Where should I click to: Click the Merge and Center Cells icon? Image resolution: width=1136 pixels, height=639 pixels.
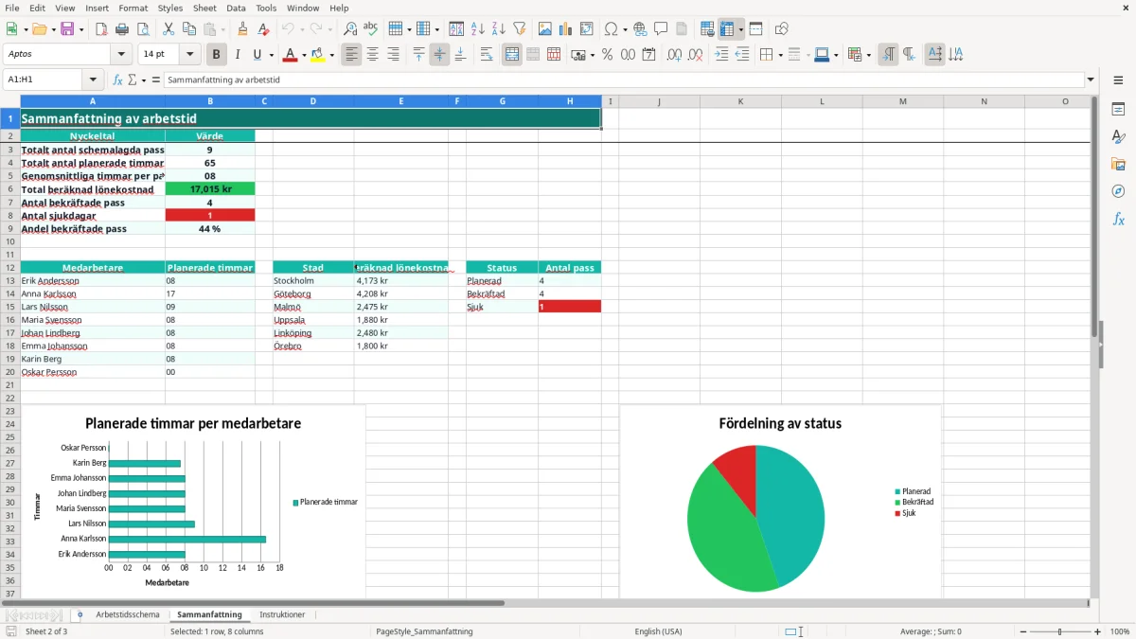click(512, 55)
